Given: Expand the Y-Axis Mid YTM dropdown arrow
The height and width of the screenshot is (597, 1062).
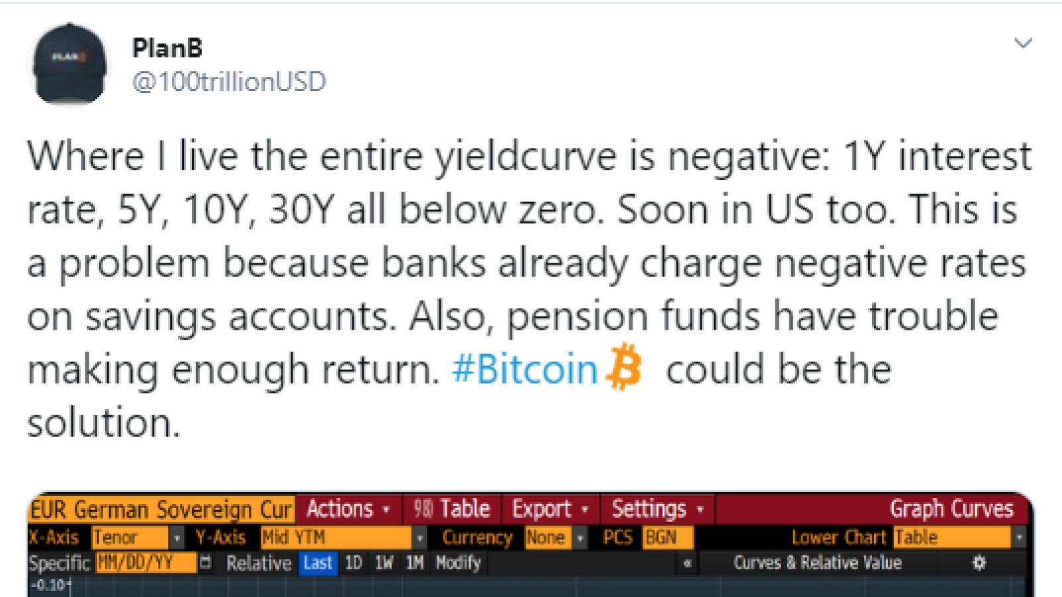Looking at the screenshot, I should pyautogui.click(x=419, y=537).
